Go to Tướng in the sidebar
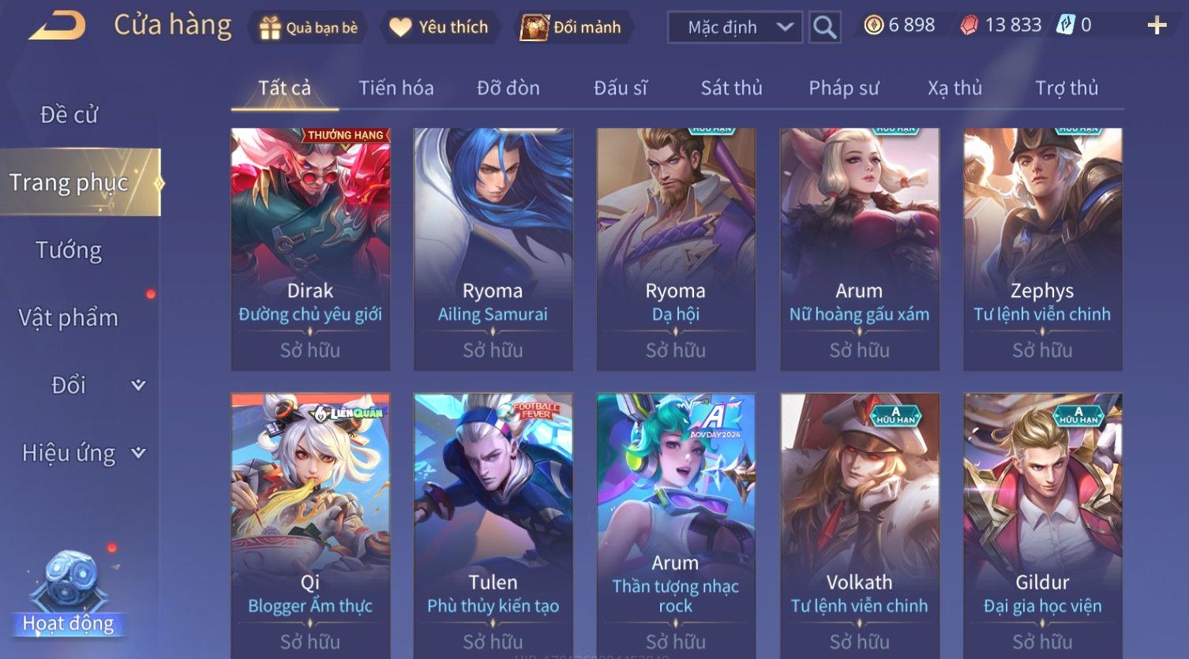 [69, 250]
